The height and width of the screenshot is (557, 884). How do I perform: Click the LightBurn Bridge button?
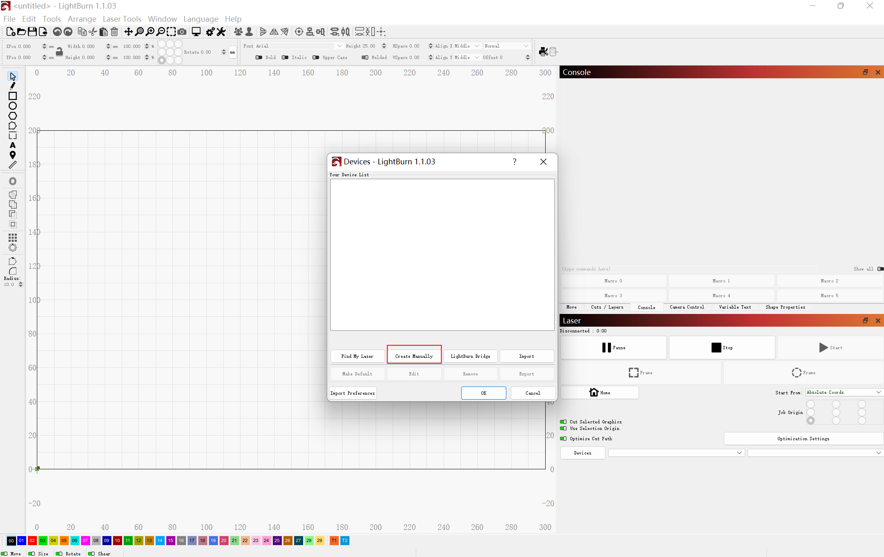pos(470,356)
